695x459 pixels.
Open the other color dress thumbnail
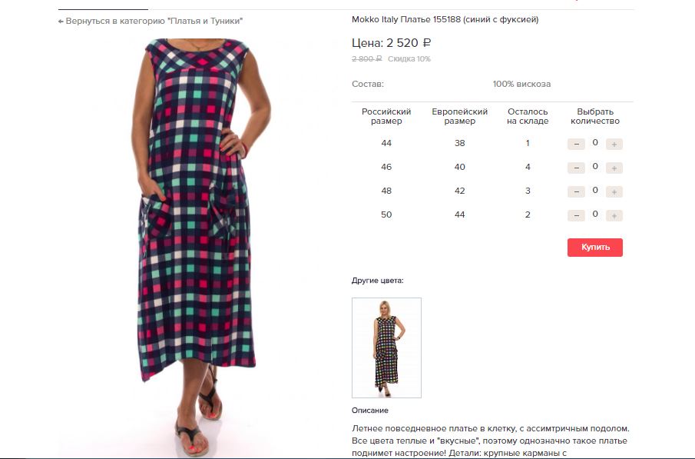386,348
